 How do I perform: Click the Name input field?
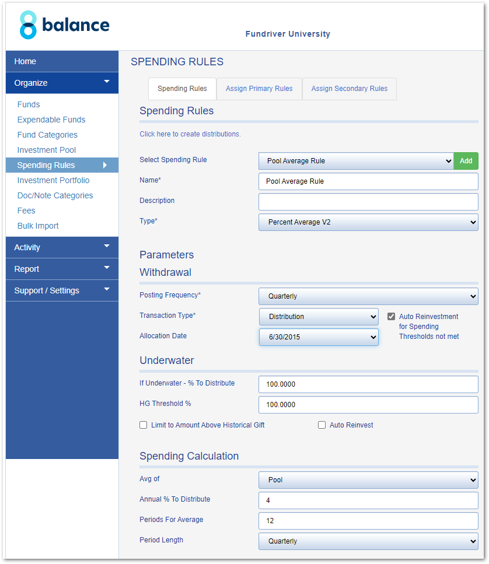coord(368,181)
